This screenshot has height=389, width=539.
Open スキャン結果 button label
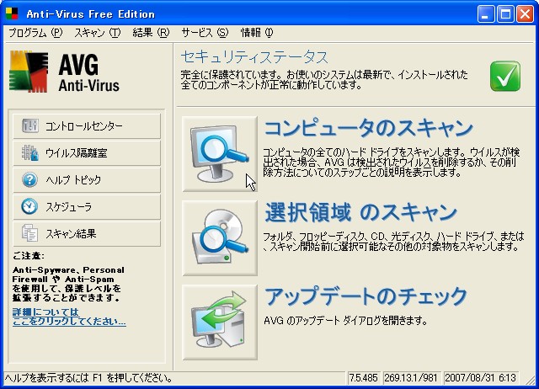click(x=71, y=234)
